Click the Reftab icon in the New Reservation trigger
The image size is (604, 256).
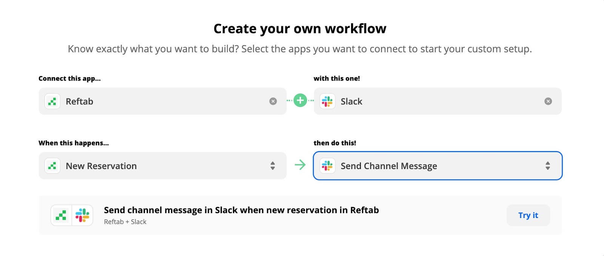pyautogui.click(x=52, y=166)
